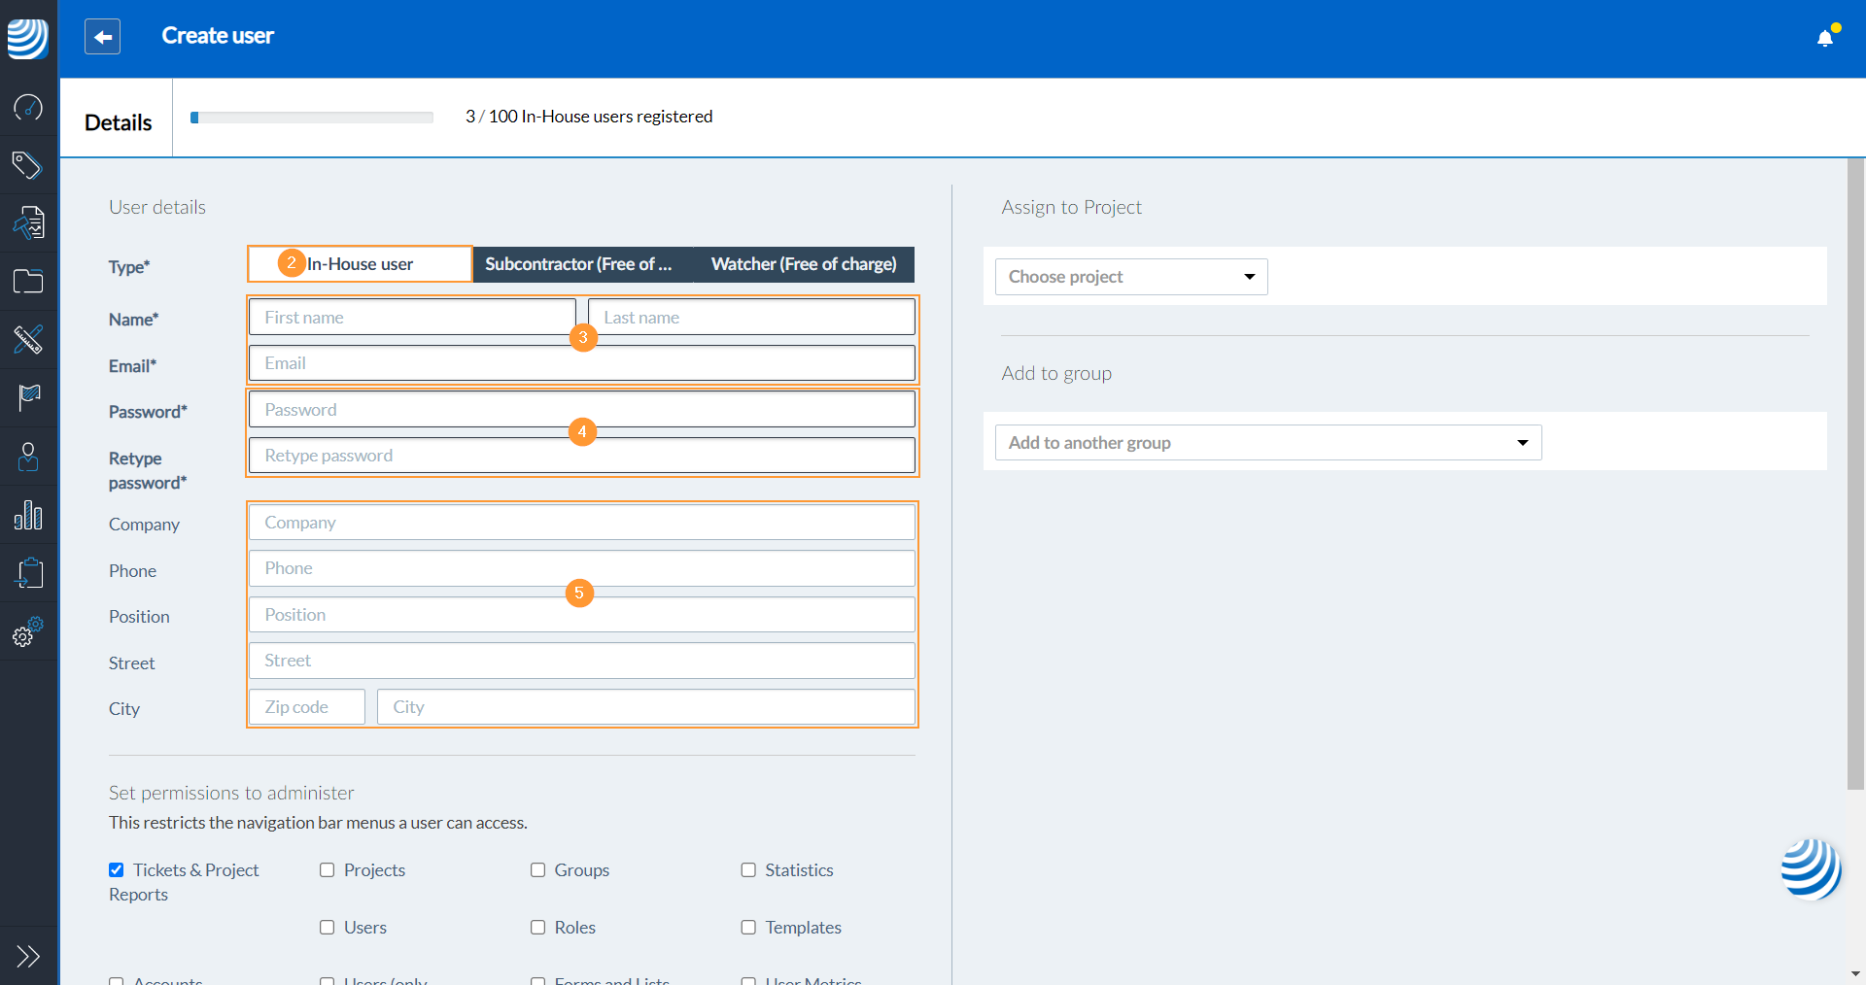Viewport: 1866px width, 985px height.
Task: Select the Plans ruler-and-pencil icon
Action: (x=28, y=340)
